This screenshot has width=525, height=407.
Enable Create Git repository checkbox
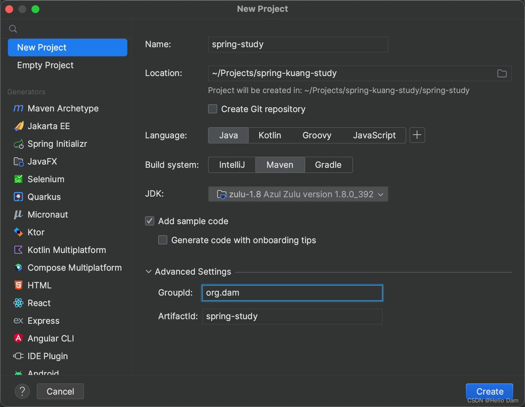pos(212,109)
